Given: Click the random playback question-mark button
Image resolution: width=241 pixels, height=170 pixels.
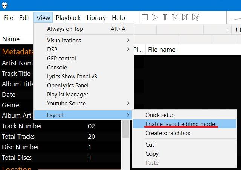Looking at the screenshot, I should [x=196, y=17].
